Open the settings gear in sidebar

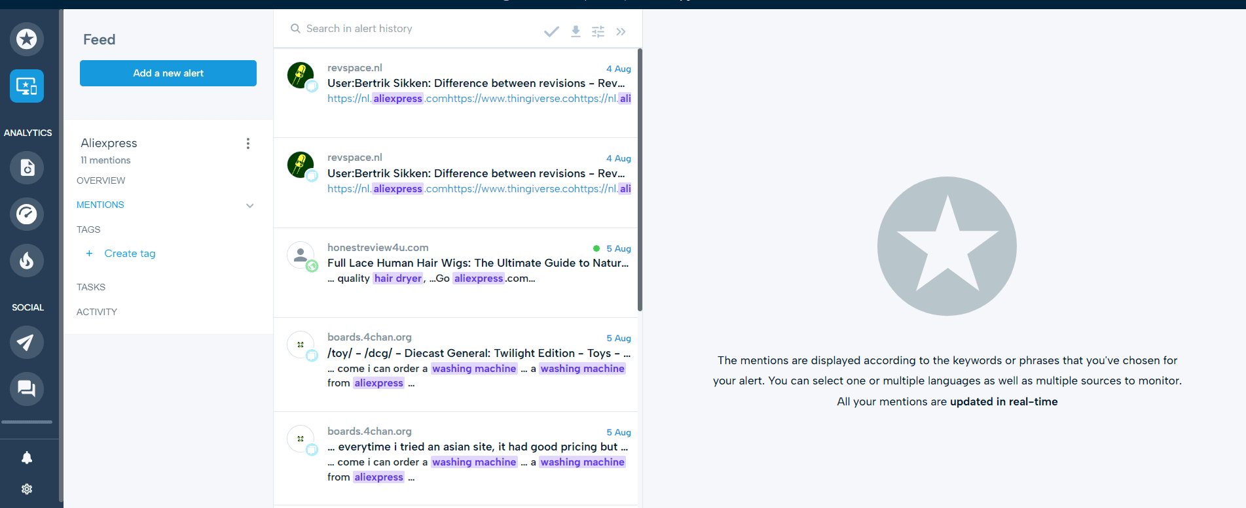[27, 489]
